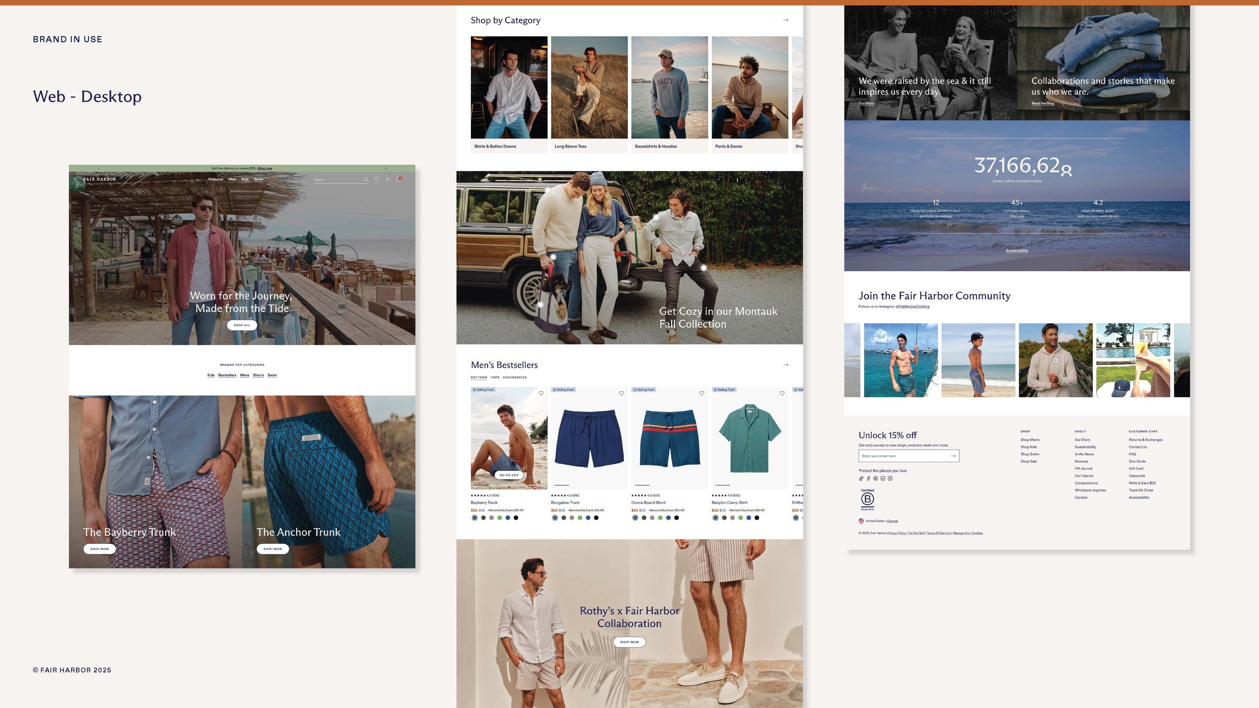
Task: Favorite the Bungalow Trunk with its heart icon
Action: [x=621, y=393]
